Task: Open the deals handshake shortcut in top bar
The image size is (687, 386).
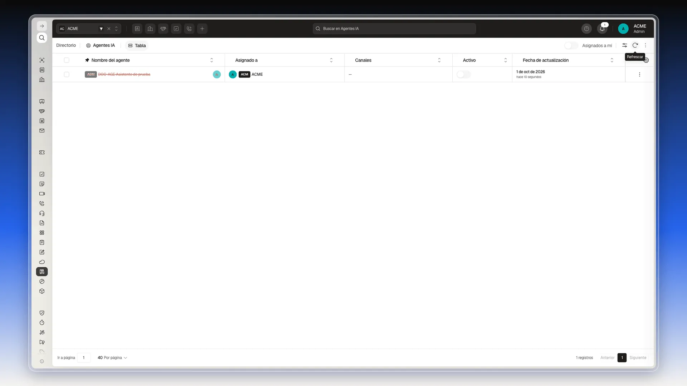Action: [x=163, y=29]
